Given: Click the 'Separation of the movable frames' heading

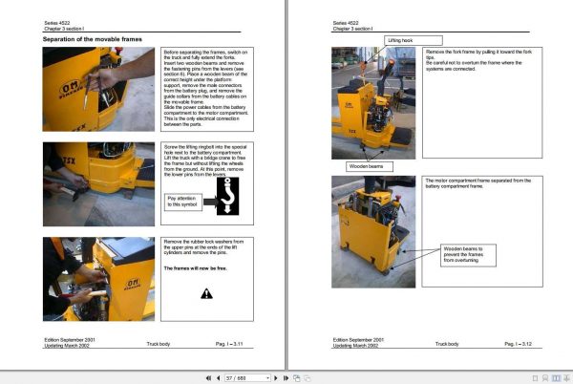Looking at the screenshot, I should click(x=93, y=39).
